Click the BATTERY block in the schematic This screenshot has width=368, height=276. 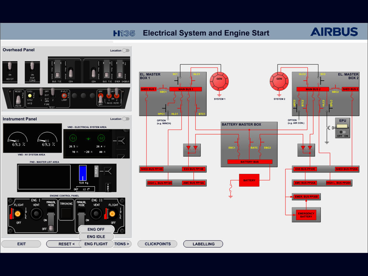pos(249,180)
